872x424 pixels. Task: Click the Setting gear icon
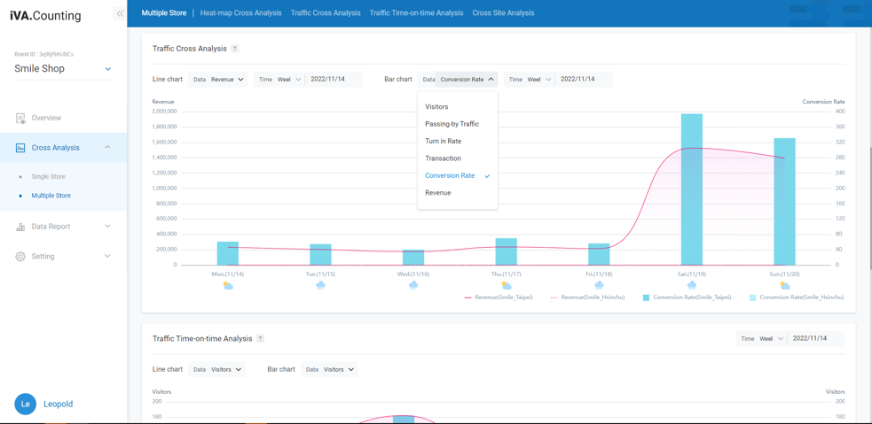(x=20, y=257)
